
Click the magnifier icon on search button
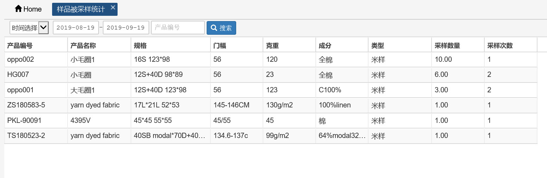click(214, 28)
